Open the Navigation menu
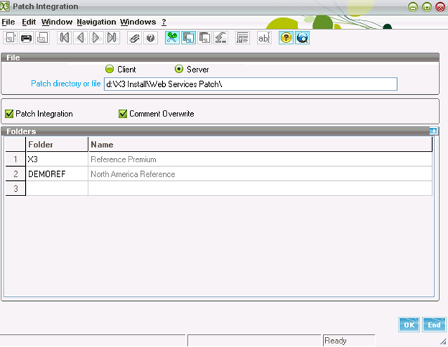The height and width of the screenshot is (347, 448). [95, 22]
